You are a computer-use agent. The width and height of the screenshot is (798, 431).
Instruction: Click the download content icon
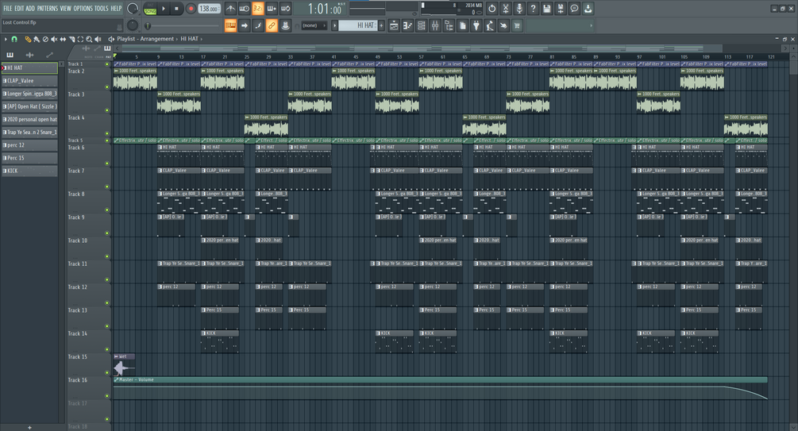tap(588, 9)
